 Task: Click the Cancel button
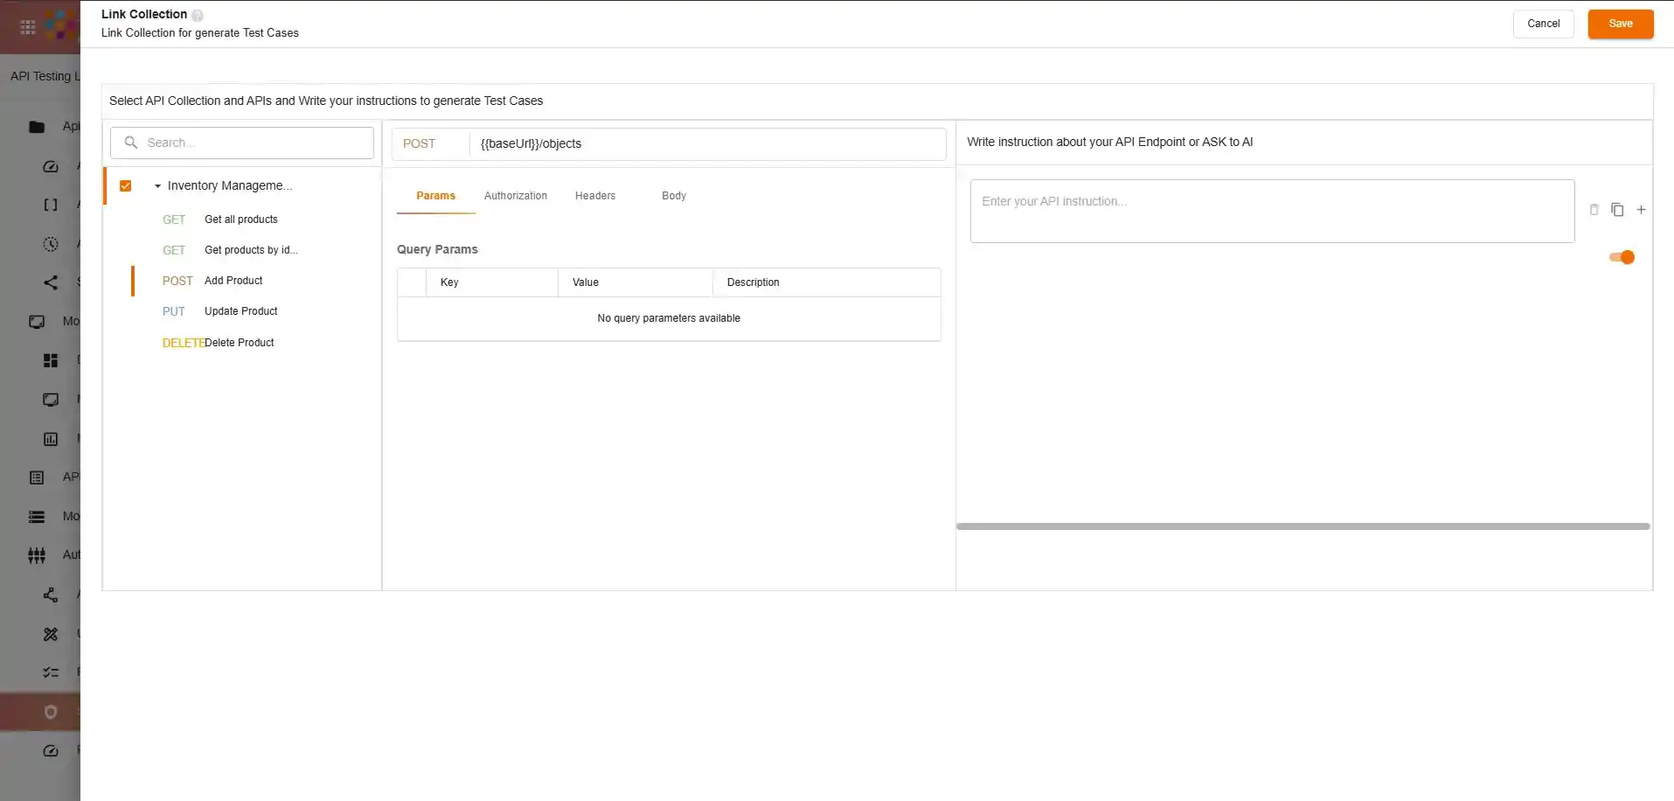(x=1543, y=24)
